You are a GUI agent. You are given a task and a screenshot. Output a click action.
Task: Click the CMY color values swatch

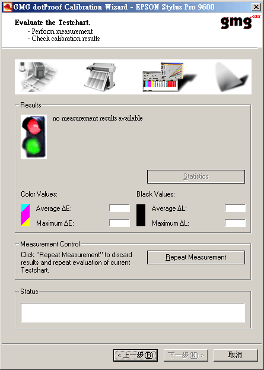pyautogui.click(x=26, y=216)
